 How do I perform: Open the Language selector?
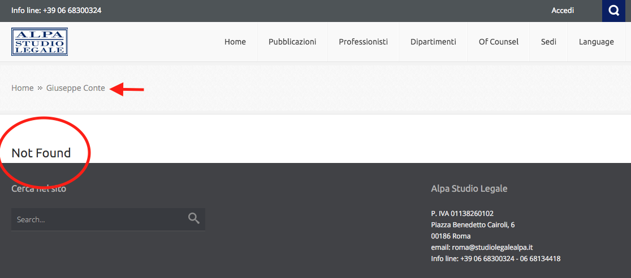click(x=596, y=42)
